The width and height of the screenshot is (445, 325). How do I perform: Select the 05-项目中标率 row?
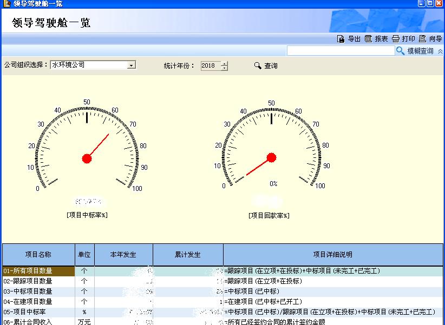[x=38, y=312]
